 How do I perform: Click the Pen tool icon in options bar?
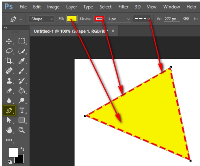click(x=13, y=19)
